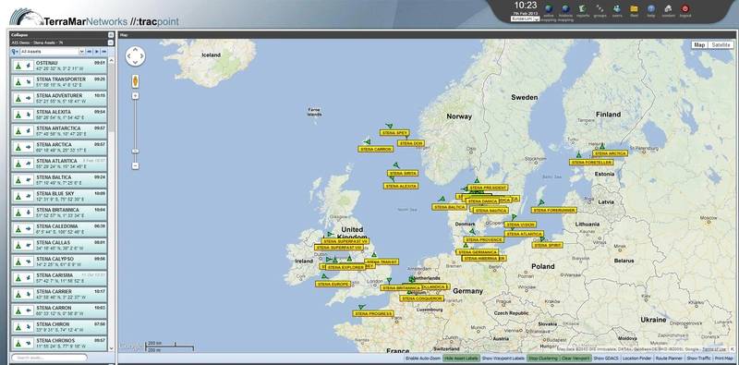The image size is (739, 365).
Task: Click the Print Map button
Action: (724, 359)
